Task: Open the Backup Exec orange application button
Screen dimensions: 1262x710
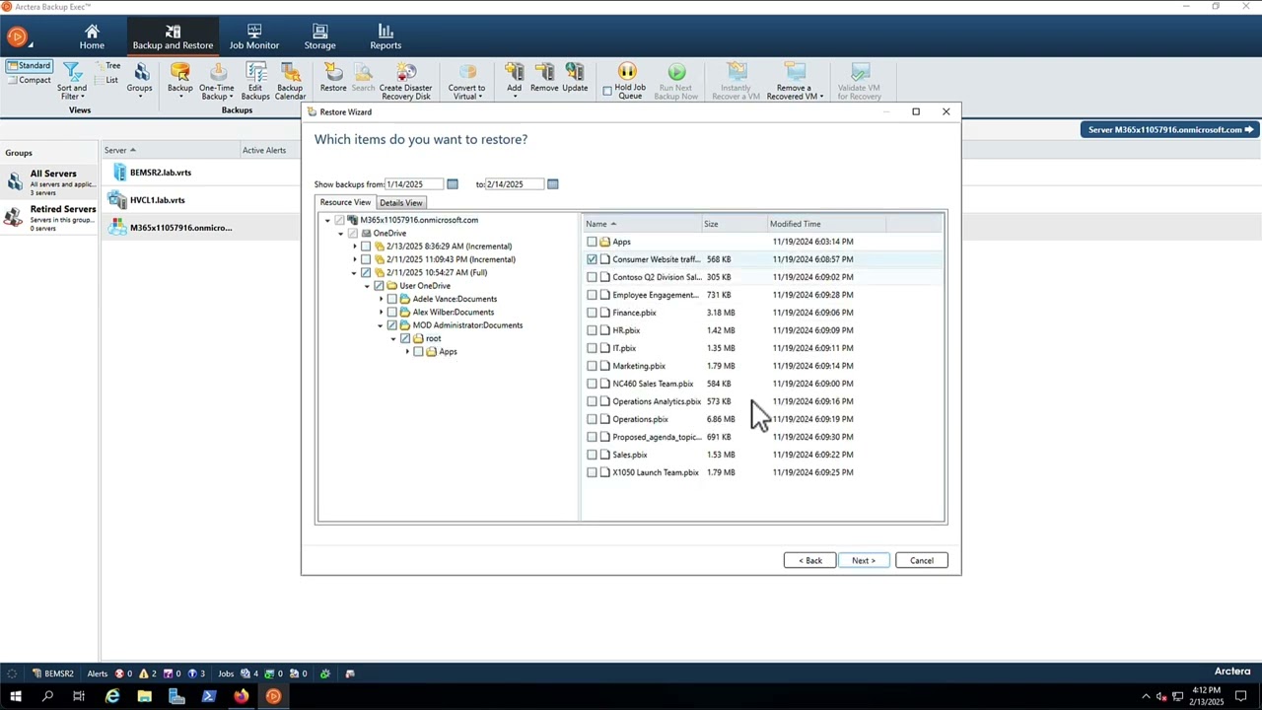Action: [17, 37]
